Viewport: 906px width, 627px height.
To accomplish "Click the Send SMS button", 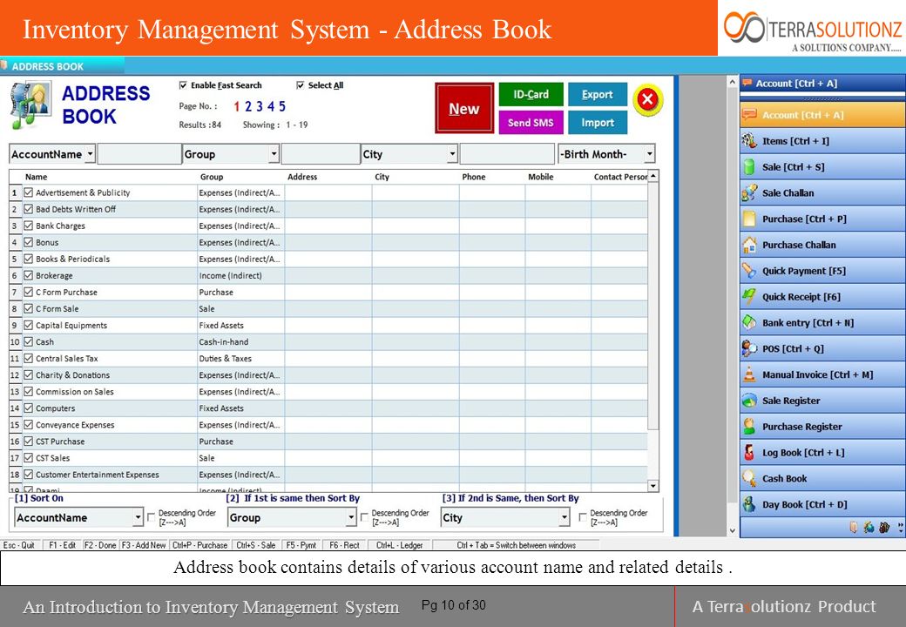I will click(x=531, y=123).
